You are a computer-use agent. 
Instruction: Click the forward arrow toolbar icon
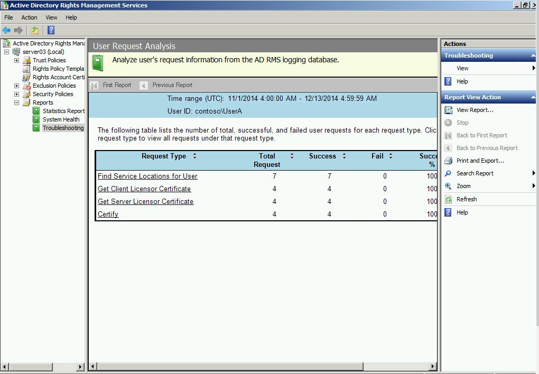coord(18,30)
